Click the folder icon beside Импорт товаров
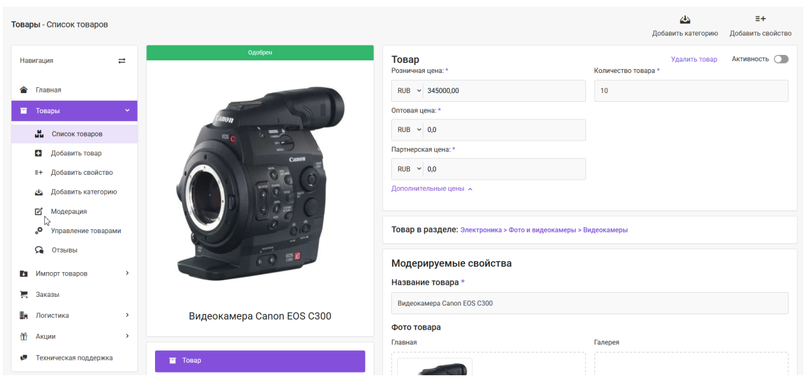 click(x=23, y=274)
